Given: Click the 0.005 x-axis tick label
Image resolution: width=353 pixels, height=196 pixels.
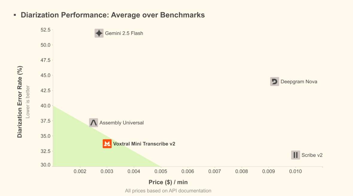Looking at the screenshot, I should pos(161,172).
